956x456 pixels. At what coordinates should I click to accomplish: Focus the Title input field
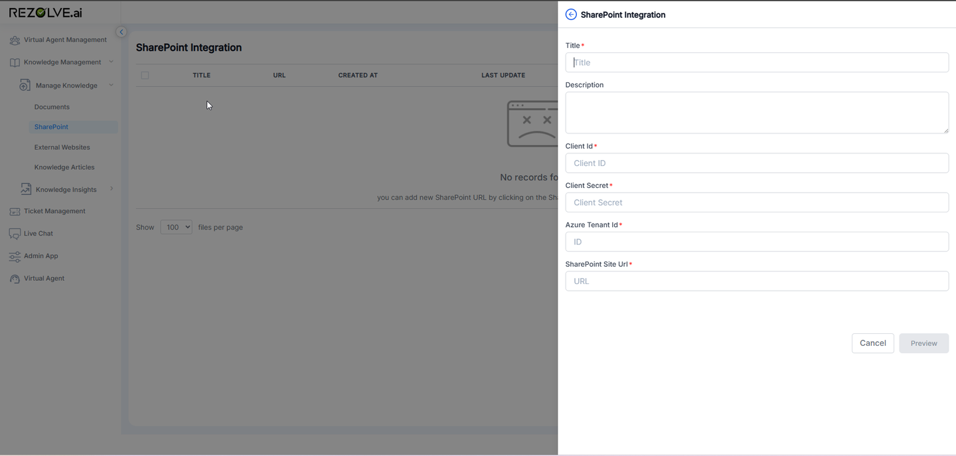click(x=757, y=62)
